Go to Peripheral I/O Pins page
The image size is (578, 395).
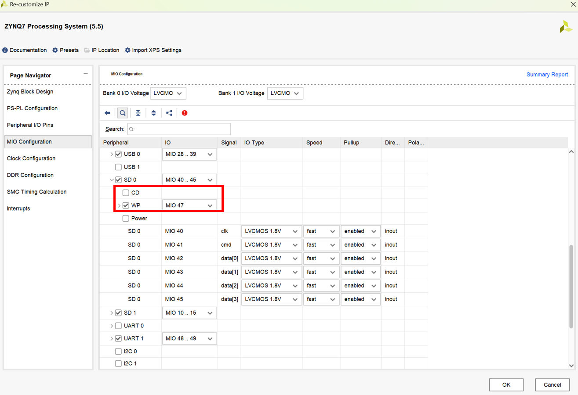click(x=30, y=125)
